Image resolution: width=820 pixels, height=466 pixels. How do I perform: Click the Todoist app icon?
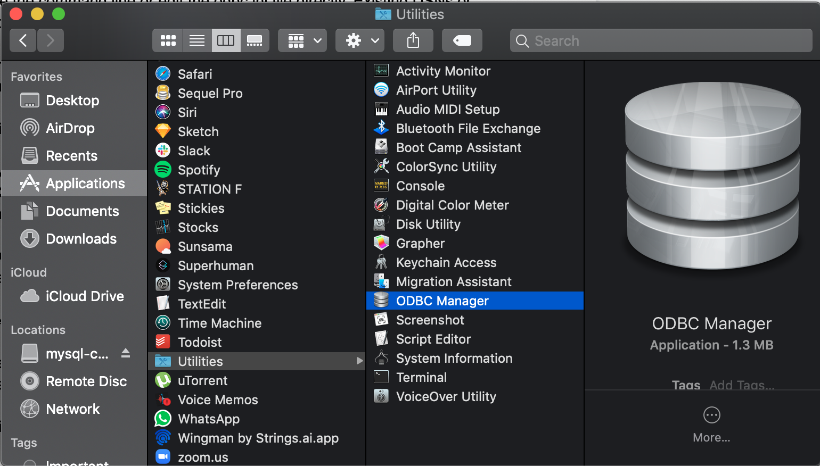(x=163, y=342)
